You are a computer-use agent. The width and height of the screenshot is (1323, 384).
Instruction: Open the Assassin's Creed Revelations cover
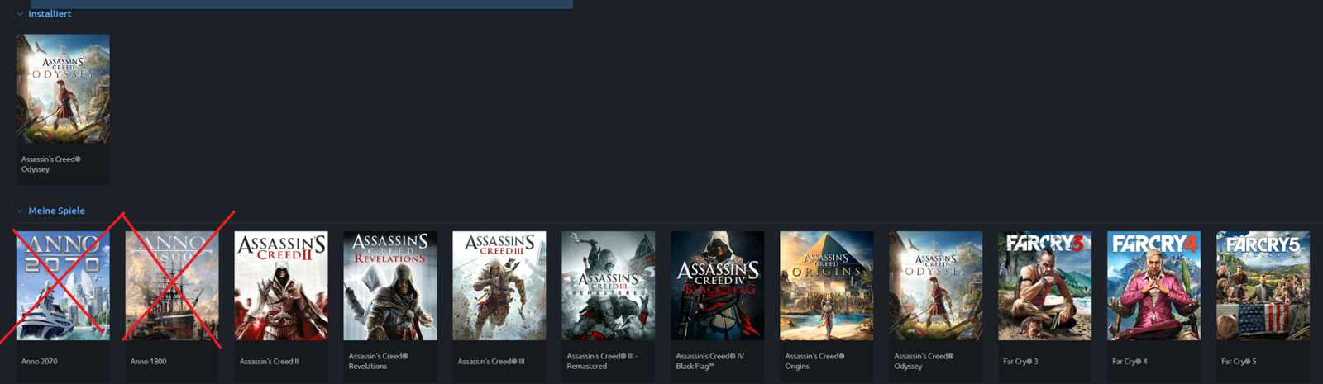pos(390,286)
